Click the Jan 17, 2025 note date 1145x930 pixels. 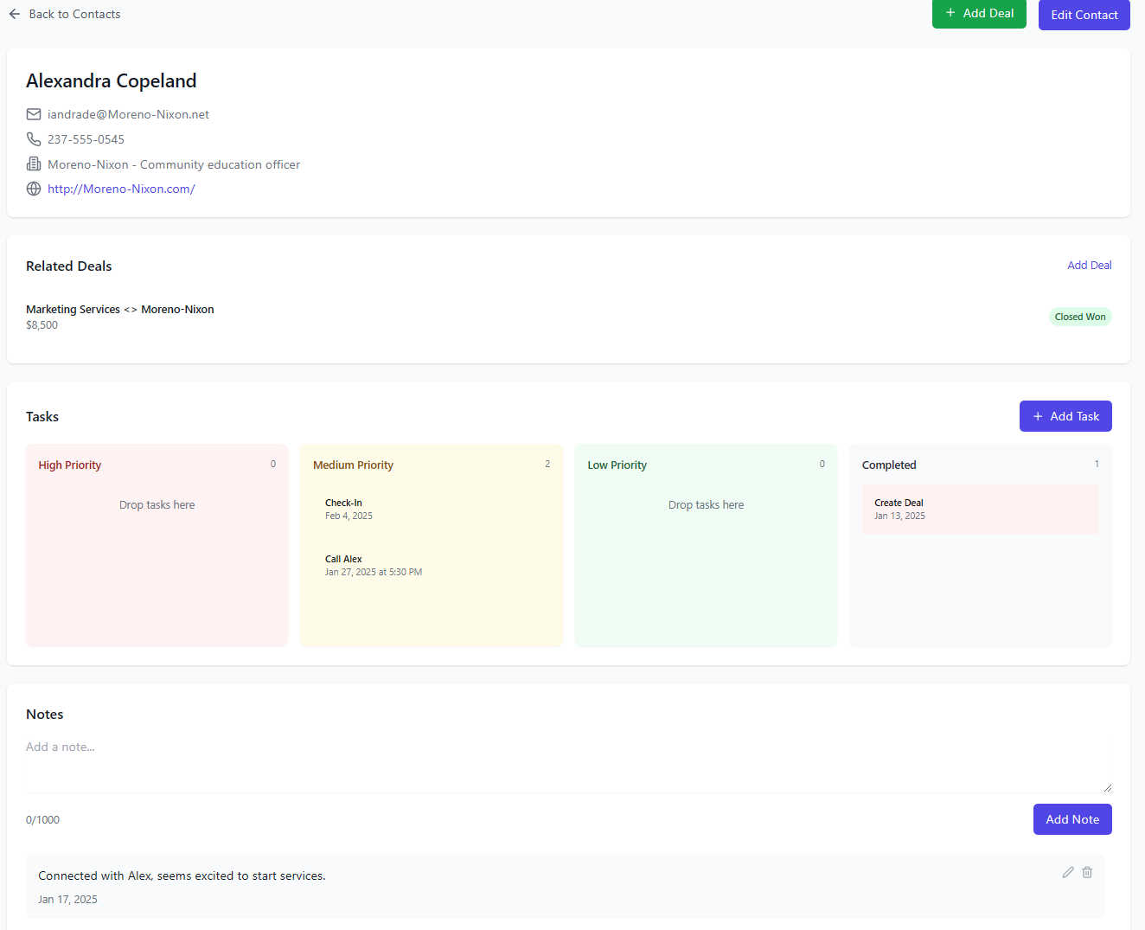[x=67, y=900]
